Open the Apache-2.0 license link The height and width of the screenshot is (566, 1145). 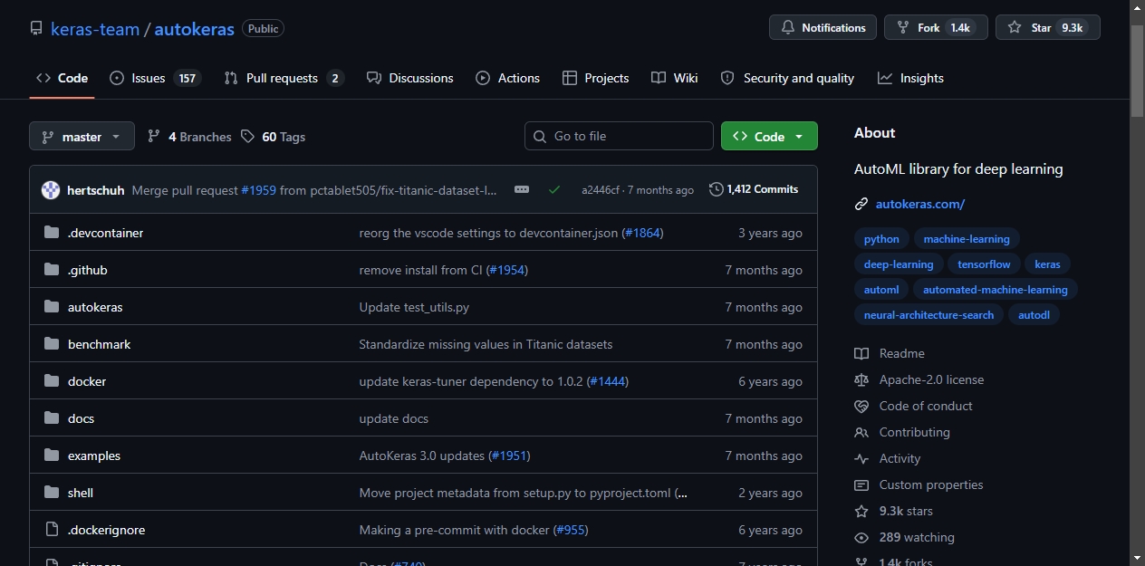[x=919, y=379]
